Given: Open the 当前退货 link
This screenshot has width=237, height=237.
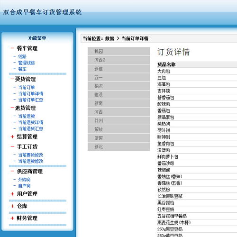Looking at the screenshot, I should [27, 116].
